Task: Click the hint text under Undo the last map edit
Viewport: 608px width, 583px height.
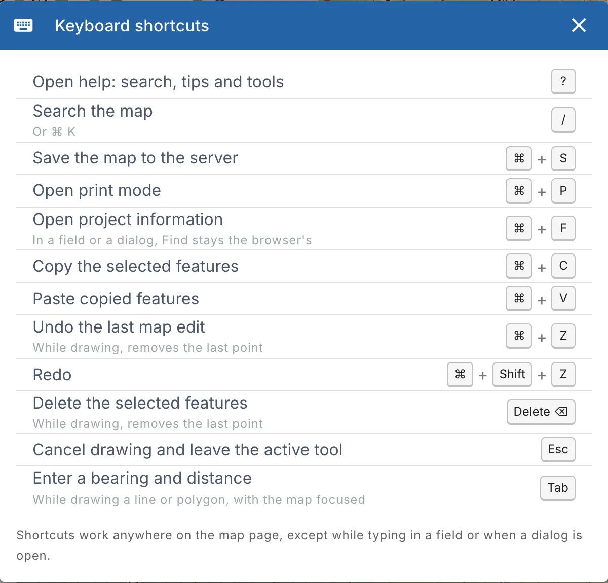Action: pos(148,348)
